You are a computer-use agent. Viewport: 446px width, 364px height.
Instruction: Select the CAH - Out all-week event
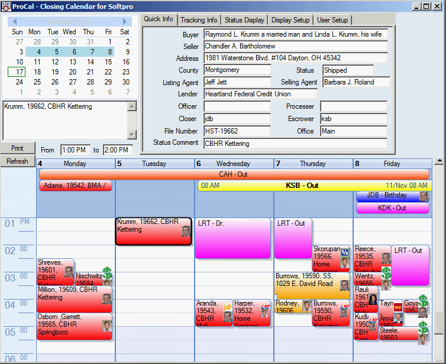point(234,174)
